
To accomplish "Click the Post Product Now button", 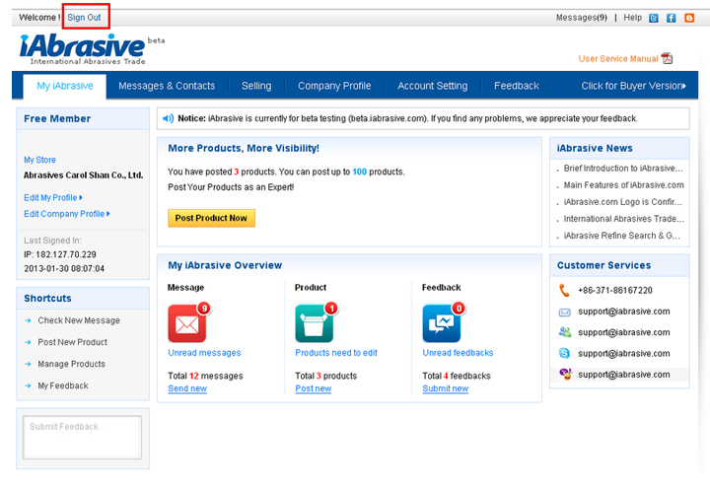I will pyautogui.click(x=211, y=218).
